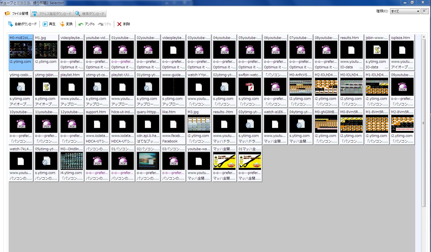Screen dimensions: 431x252
Task: Click the vertical scrollbar of the file list
Action: click(x=424, y=123)
